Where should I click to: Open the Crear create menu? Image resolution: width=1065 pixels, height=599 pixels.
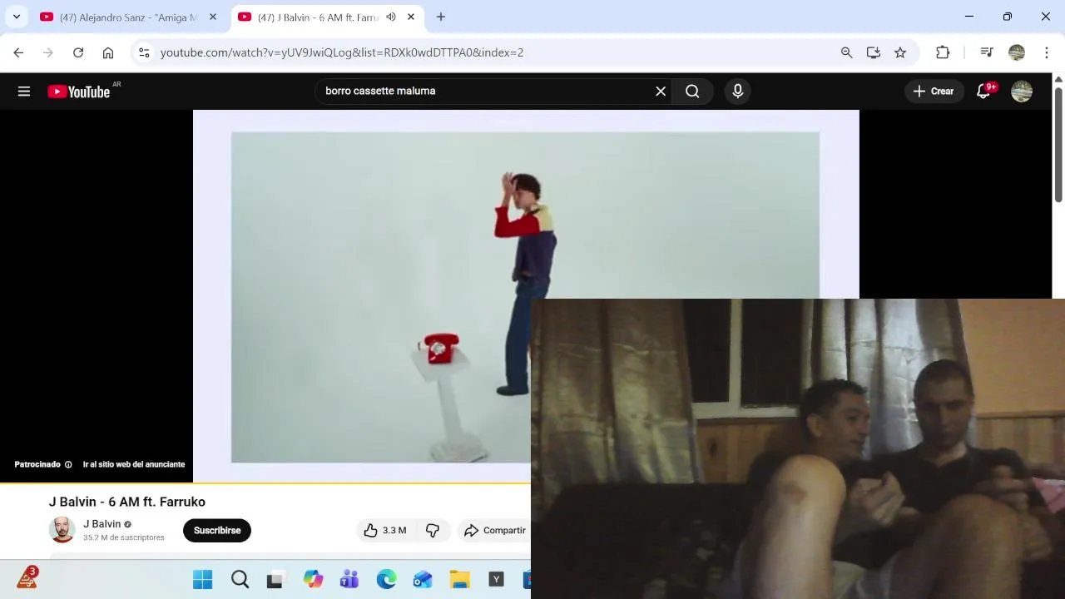click(x=934, y=92)
